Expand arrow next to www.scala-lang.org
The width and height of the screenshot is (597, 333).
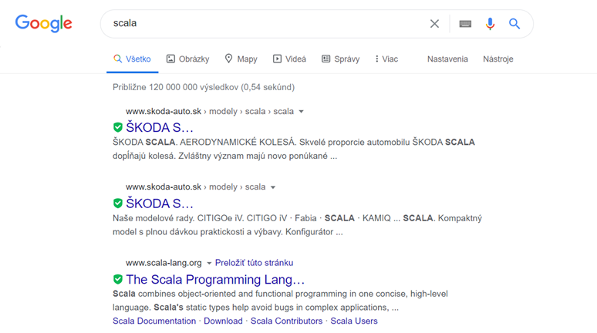[209, 264]
